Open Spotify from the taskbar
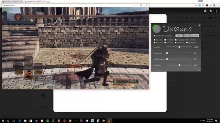The height and width of the screenshot is (123, 220). click(x=47, y=121)
